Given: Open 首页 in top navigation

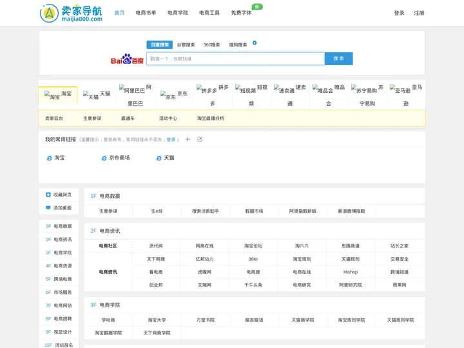Looking at the screenshot, I should [120, 13].
